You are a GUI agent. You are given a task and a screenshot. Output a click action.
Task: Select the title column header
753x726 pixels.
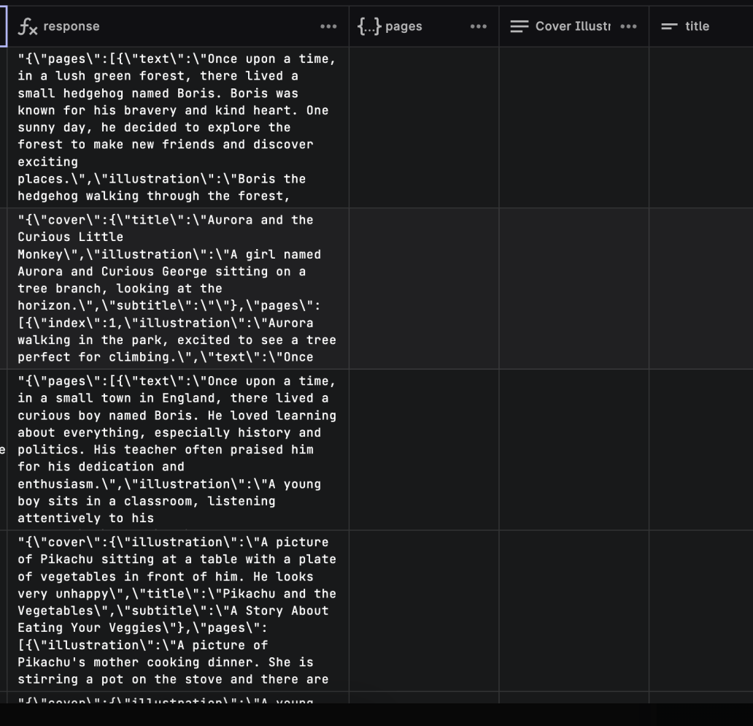click(x=698, y=26)
